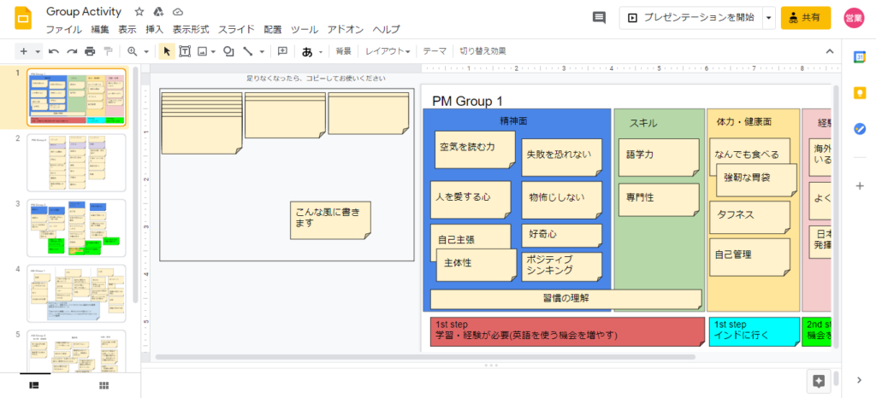Add a comment from toolbar
This screenshot has height=398, width=876.
[282, 51]
